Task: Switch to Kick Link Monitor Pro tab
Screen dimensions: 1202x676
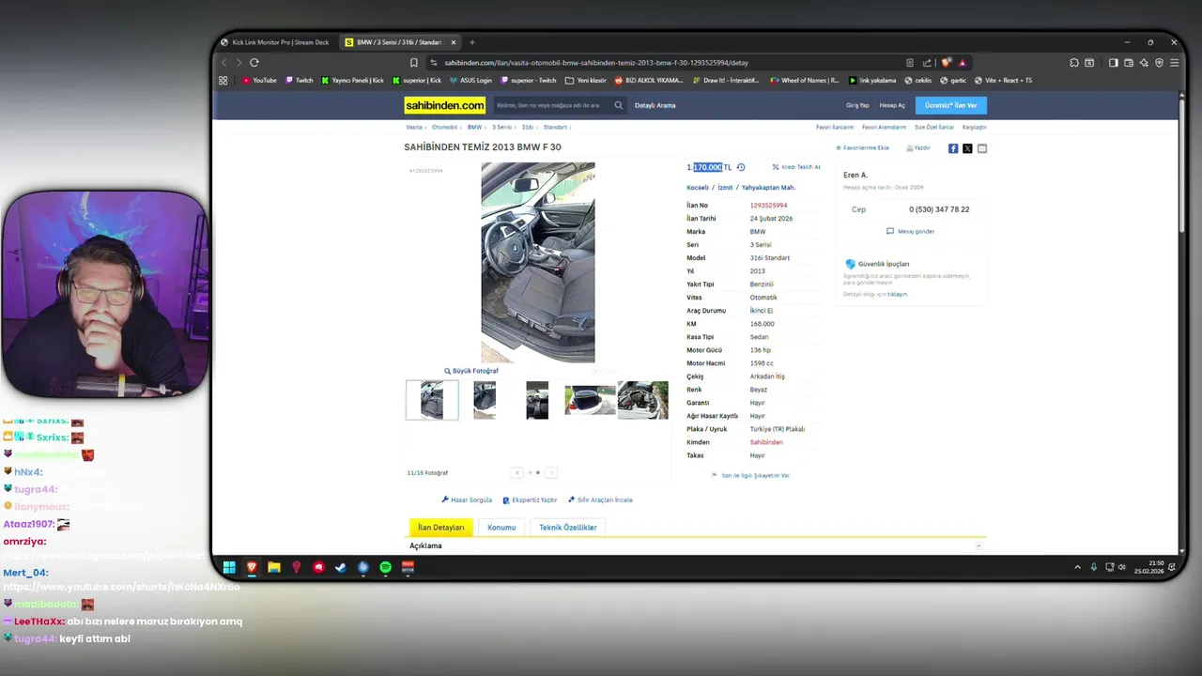Action: tap(275, 42)
